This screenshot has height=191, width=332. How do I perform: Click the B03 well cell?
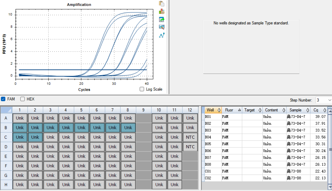(213, 130)
